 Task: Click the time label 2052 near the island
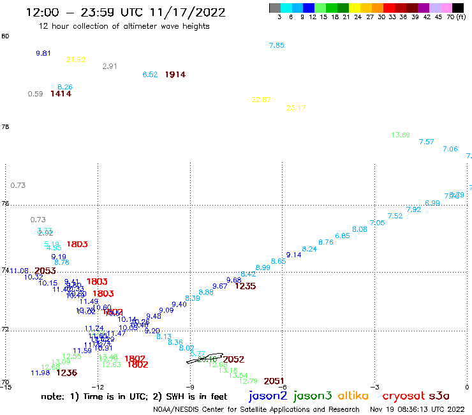(x=233, y=359)
